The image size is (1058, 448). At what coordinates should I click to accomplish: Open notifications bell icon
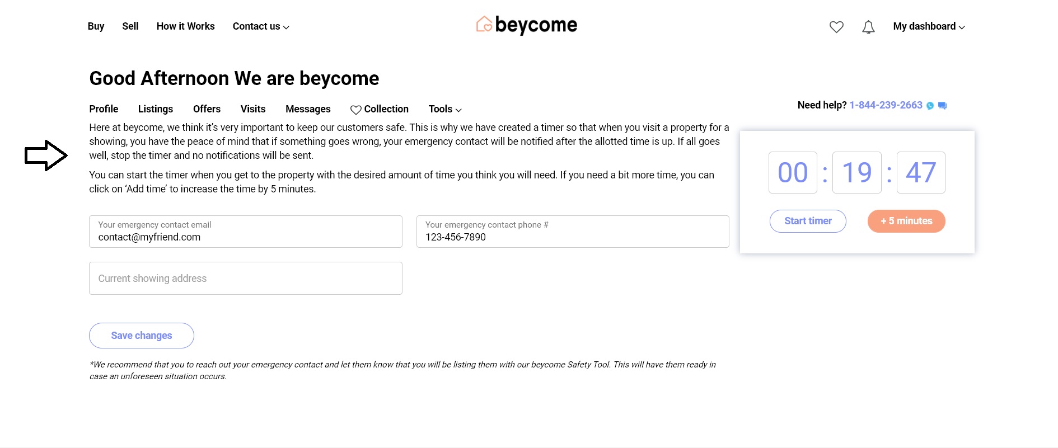(x=868, y=26)
